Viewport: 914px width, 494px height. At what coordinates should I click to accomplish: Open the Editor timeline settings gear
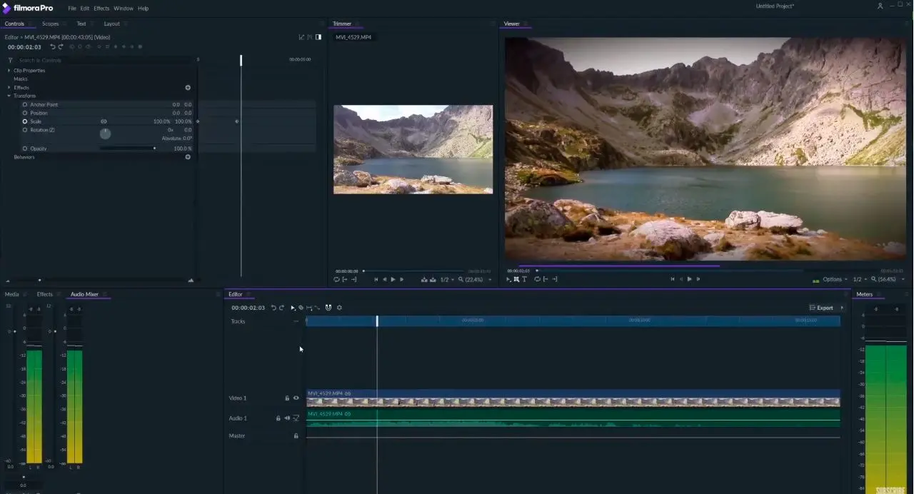(339, 308)
